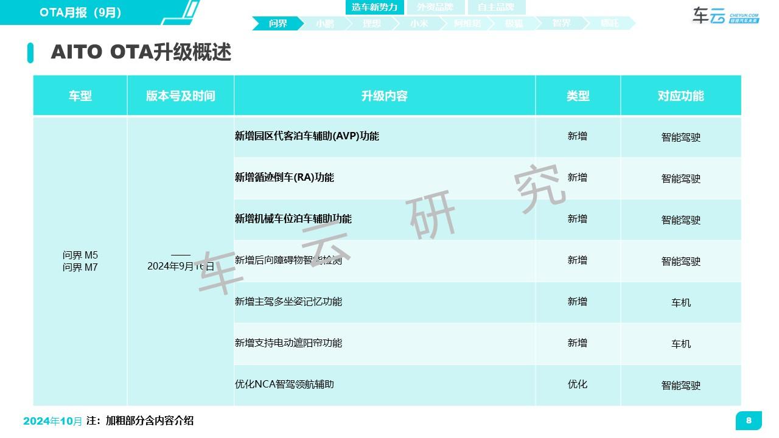Click 新增 type in 后向障碍物 row

[x=578, y=260]
